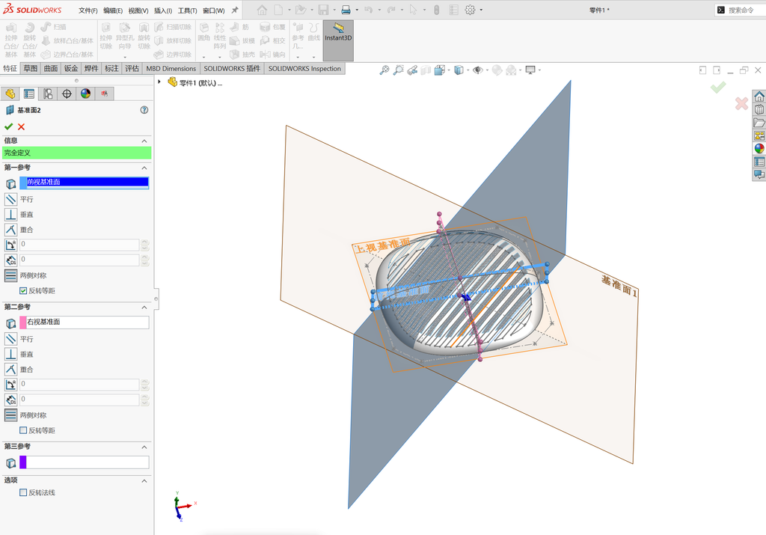Viewport: 766px width, 535px height.
Task: Switch to the 钣金 tab
Action: click(71, 68)
